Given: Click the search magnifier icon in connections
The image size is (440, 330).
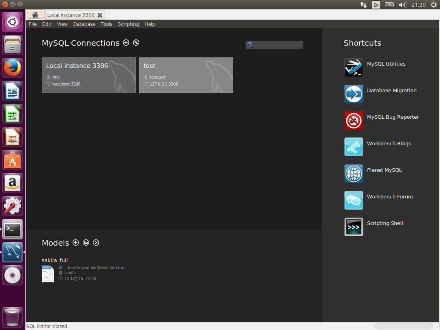Looking at the screenshot, I should click(250, 45).
